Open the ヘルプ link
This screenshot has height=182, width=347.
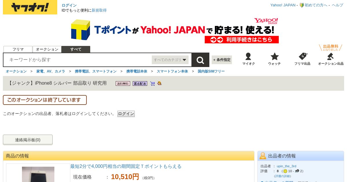[337, 5]
